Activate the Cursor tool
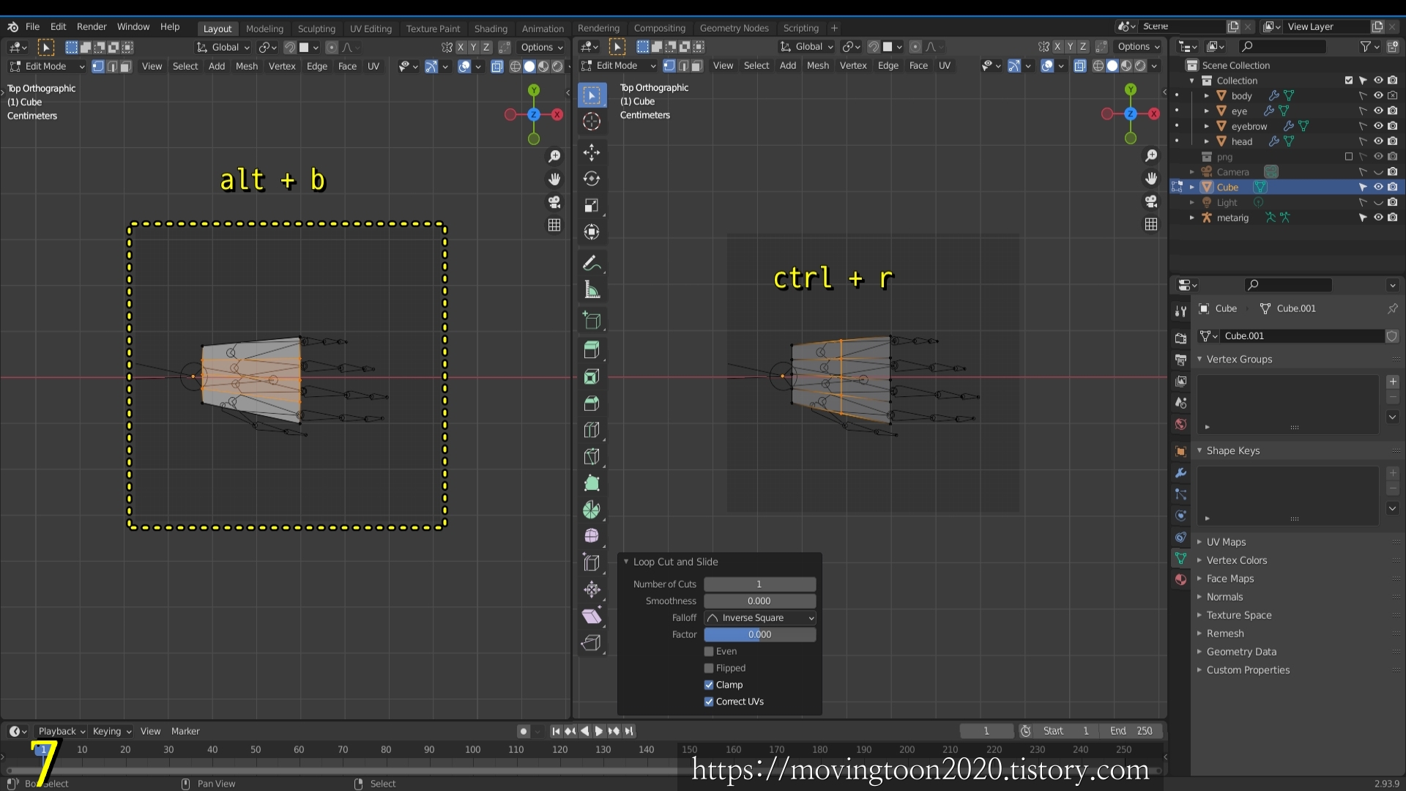Viewport: 1406px width, 791px height. [592, 122]
